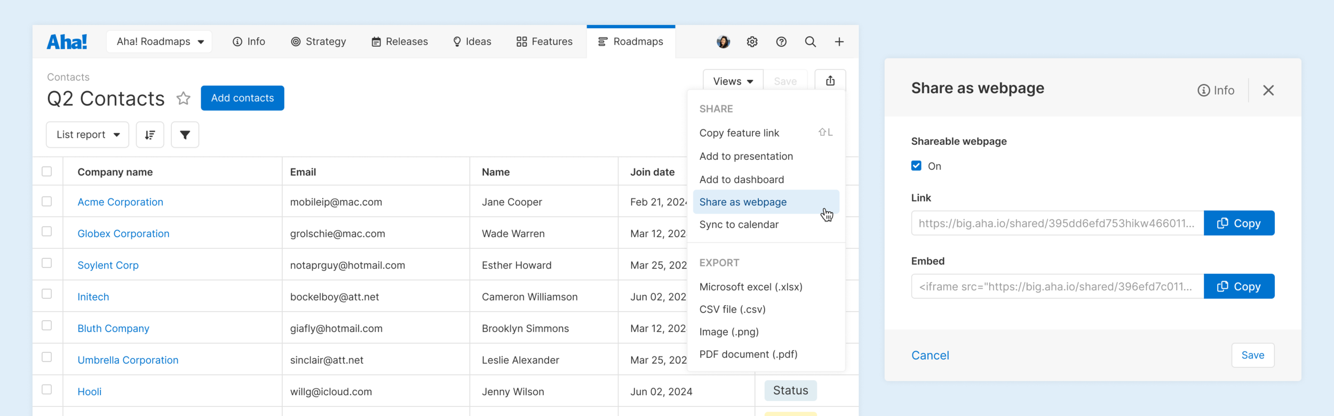Star the Q2 Contacts report
Viewport: 1334px width, 416px height.
184,98
